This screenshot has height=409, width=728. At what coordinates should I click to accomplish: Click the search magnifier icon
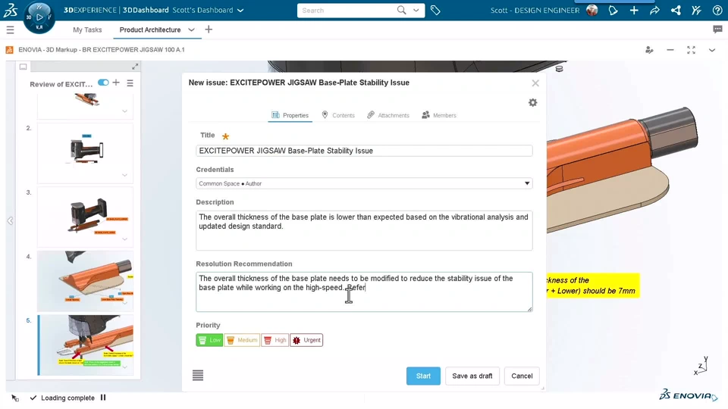402,10
